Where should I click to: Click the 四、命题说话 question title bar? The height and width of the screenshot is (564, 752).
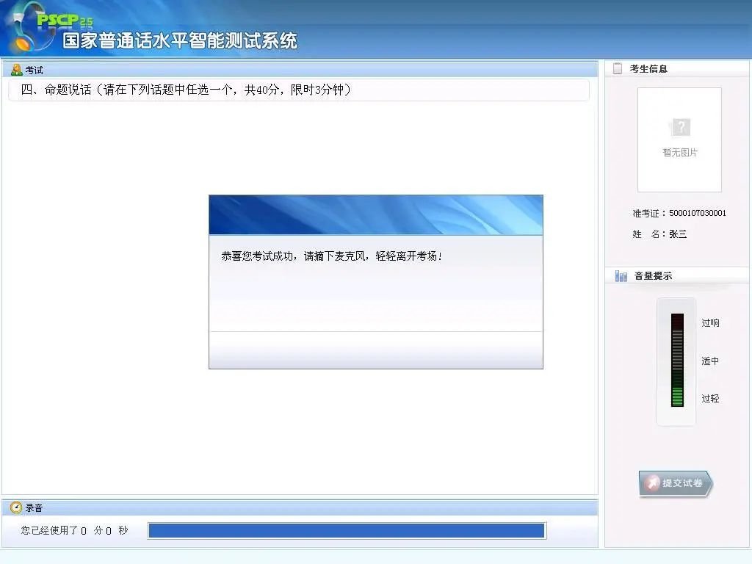(298, 90)
